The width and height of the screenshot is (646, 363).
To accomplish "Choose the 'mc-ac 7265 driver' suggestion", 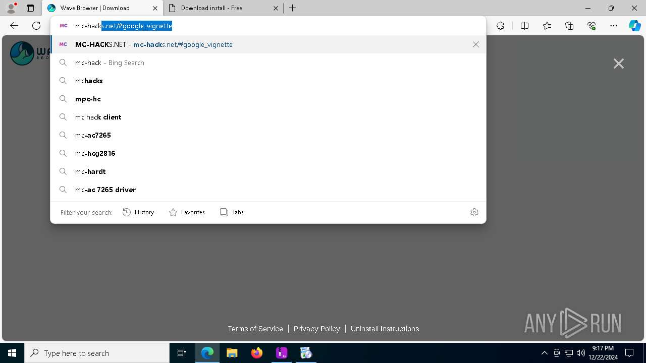I will pyautogui.click(x=268, y=190).
